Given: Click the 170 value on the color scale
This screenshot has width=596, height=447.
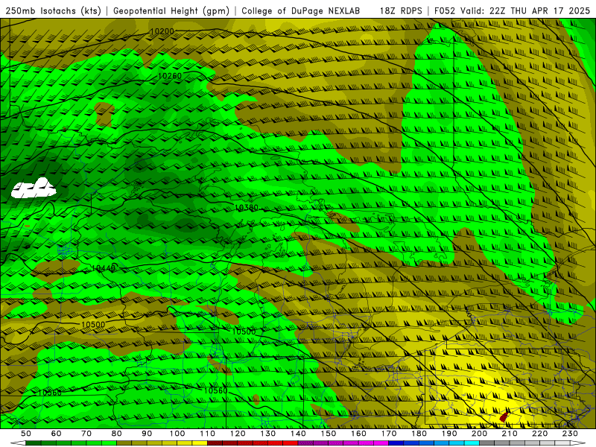Looking at the screenshot, I should pos(389,434).
